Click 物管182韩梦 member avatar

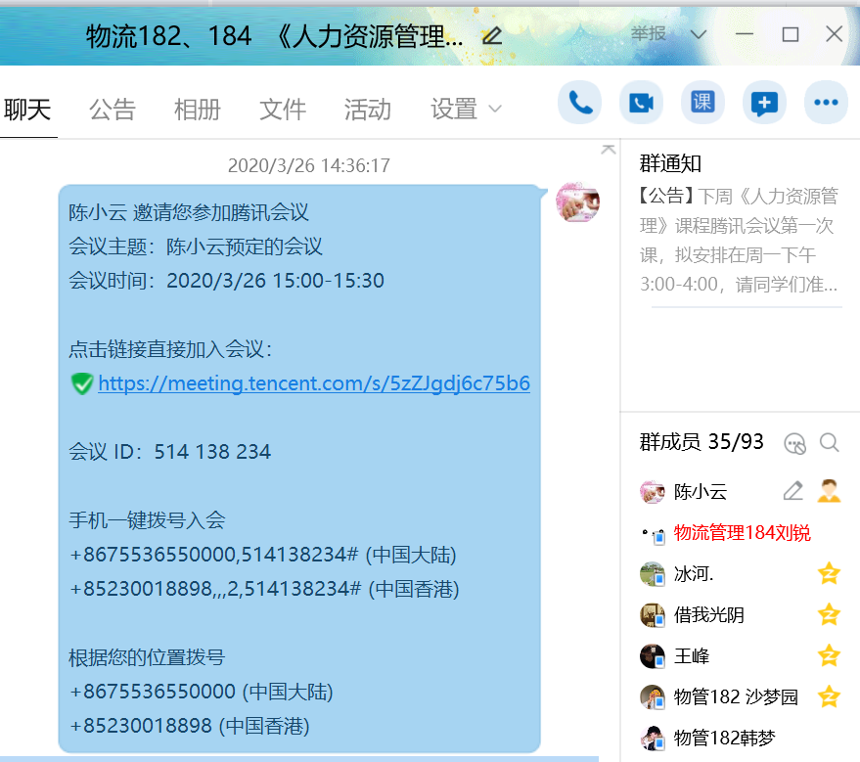653,738
